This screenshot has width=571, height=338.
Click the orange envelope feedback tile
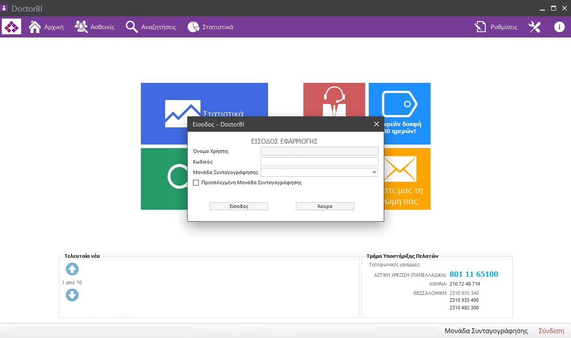click(407, 178)
